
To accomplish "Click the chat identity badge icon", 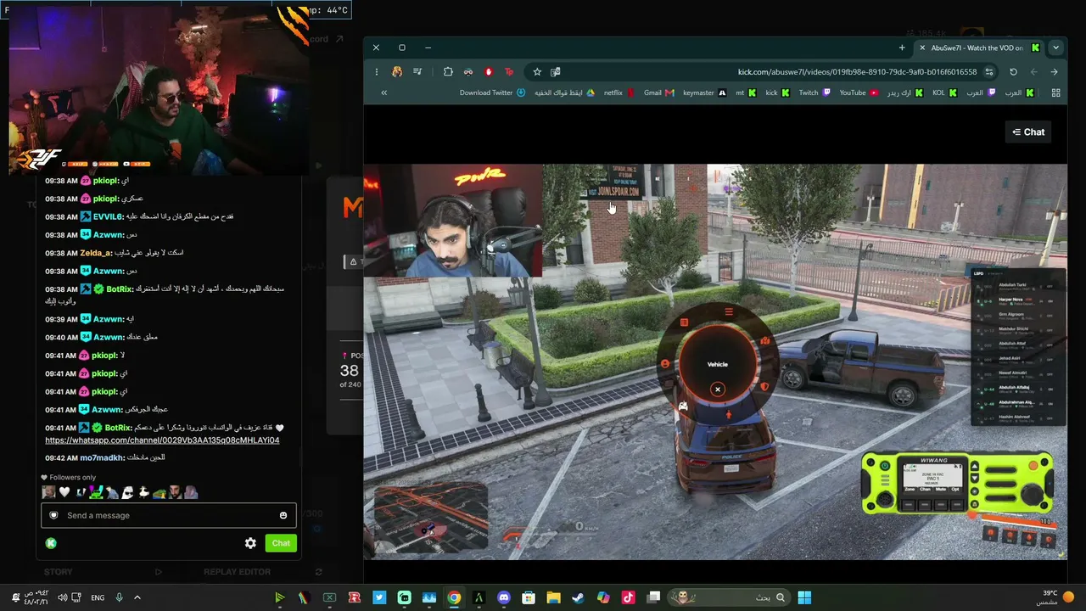I will coord(54,515).
